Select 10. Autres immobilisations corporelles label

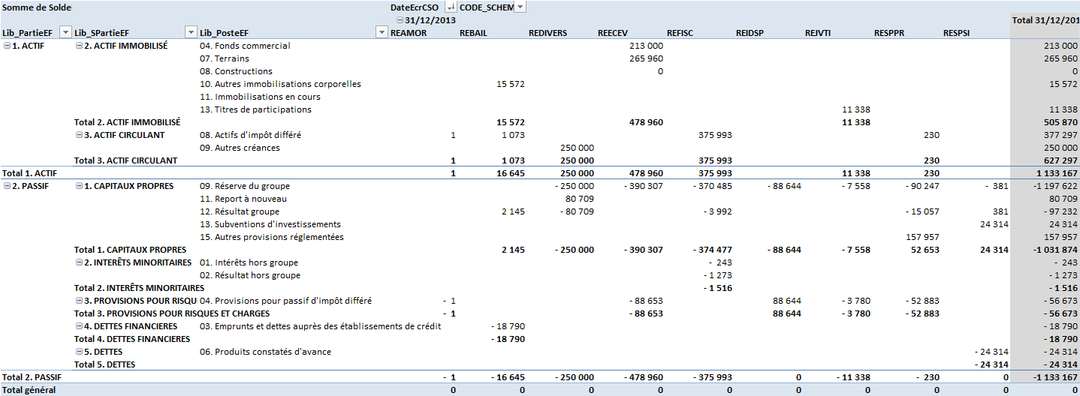tap(280, 84)
